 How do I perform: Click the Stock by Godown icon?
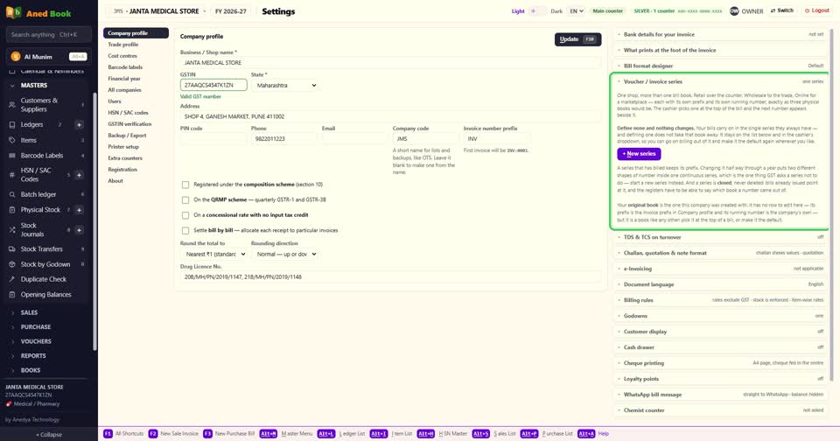11,264
